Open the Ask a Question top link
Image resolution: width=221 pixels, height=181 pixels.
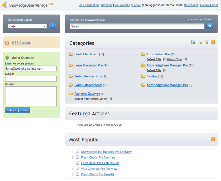coord(89,5)
